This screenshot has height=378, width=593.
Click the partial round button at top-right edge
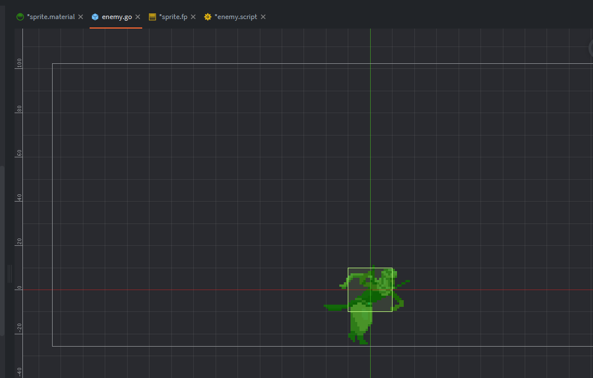(x=590, y=49)
